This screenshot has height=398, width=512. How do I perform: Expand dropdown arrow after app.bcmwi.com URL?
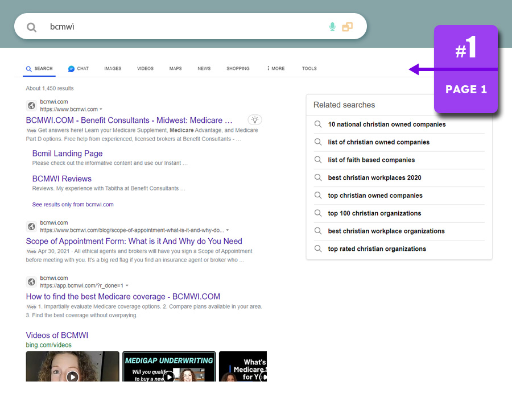click(x=127, y=286)
